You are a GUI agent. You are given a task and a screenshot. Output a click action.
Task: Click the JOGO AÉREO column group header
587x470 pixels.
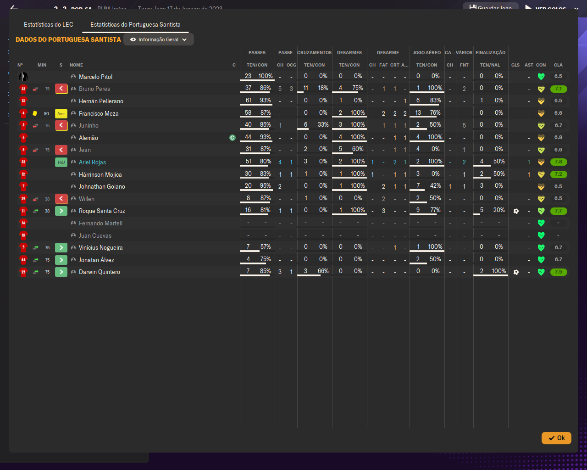(x=426, y=53)
